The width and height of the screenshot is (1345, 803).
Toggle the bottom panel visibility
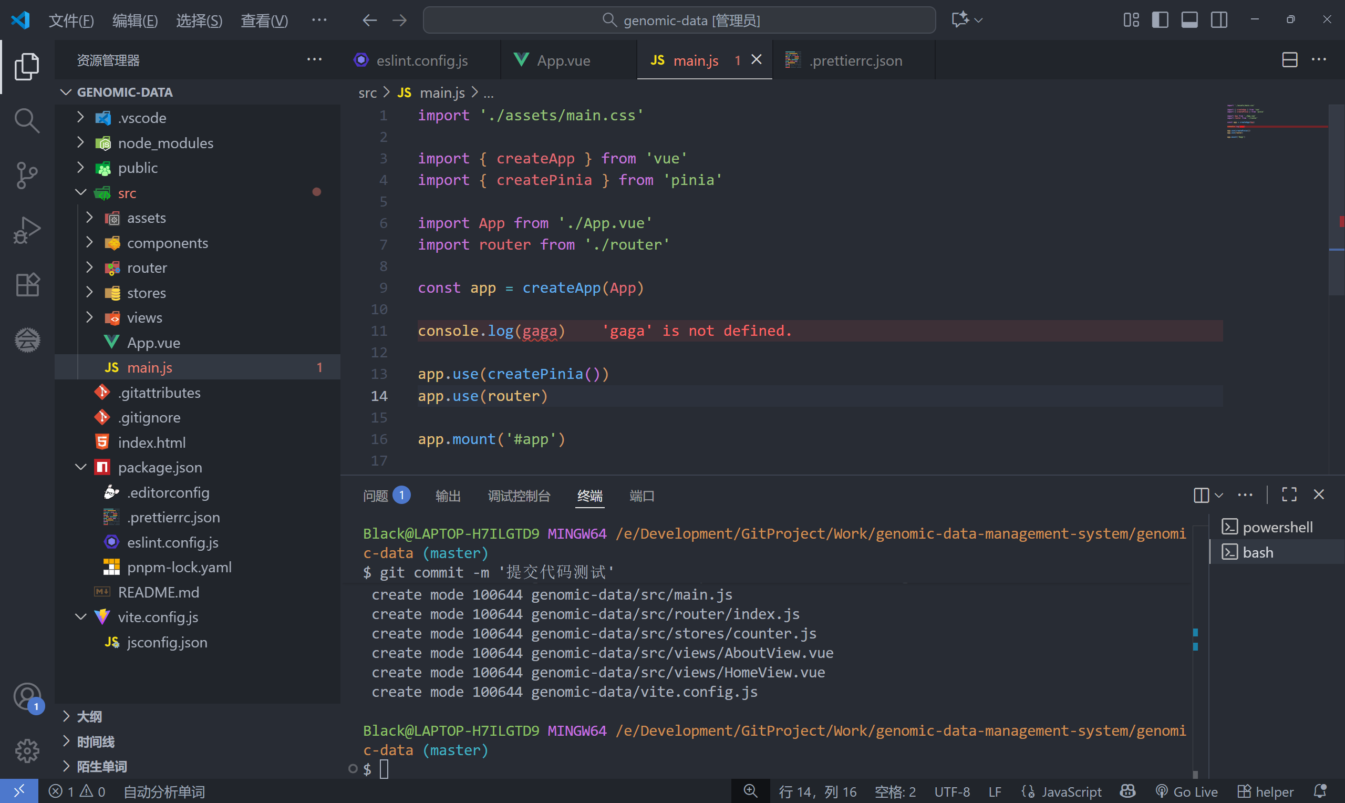point(1189,20)
